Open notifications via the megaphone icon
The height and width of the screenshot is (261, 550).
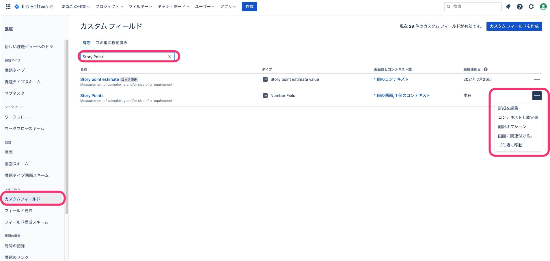(x=508, y=6)
